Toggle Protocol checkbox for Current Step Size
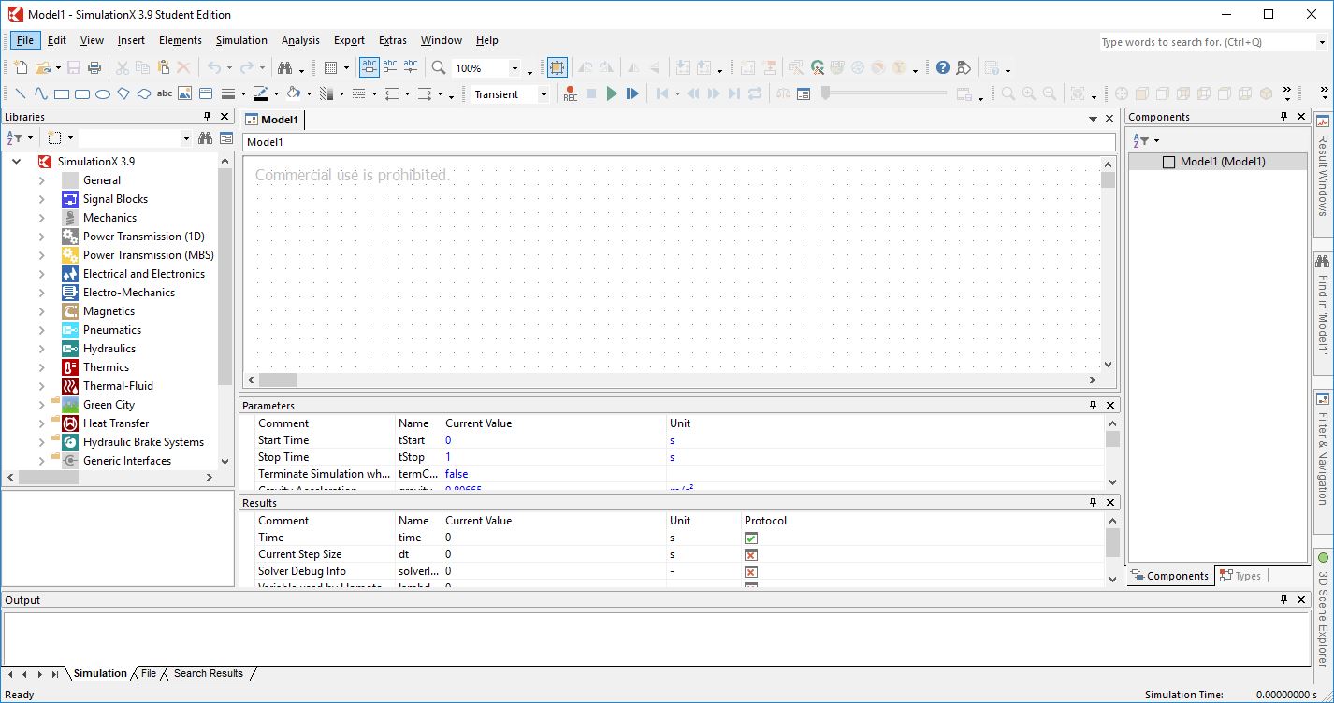 pyautogui.click(x=750, y=554)
